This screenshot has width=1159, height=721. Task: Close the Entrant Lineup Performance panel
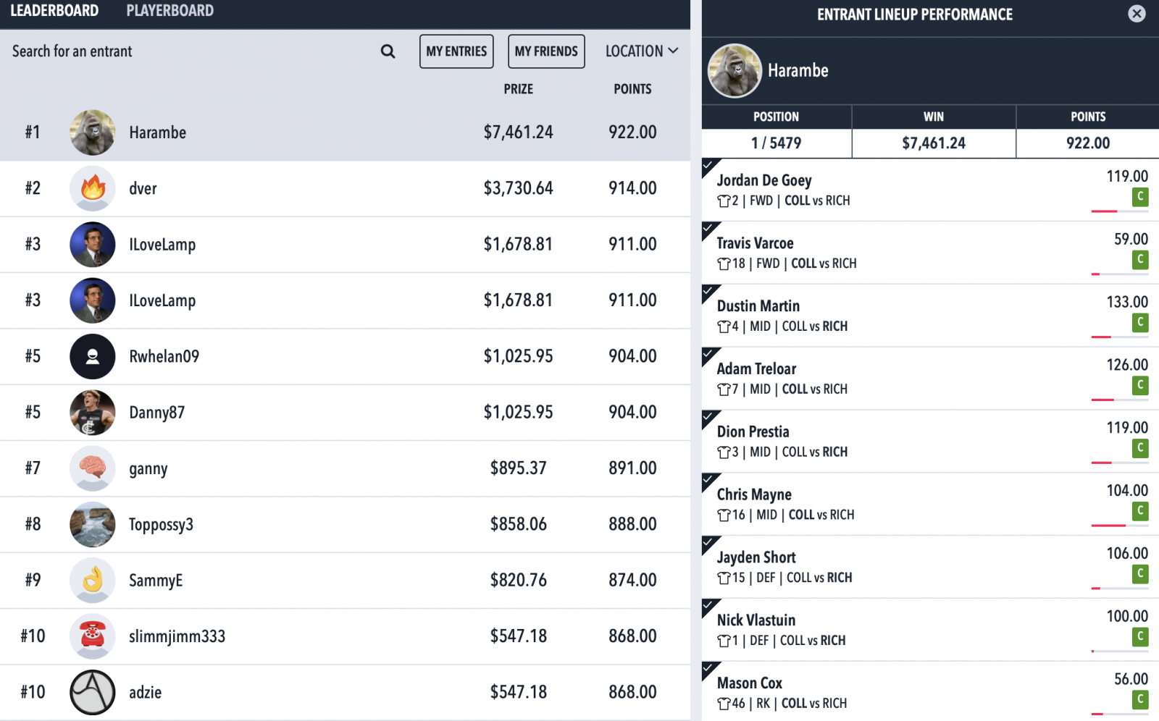1137,14
